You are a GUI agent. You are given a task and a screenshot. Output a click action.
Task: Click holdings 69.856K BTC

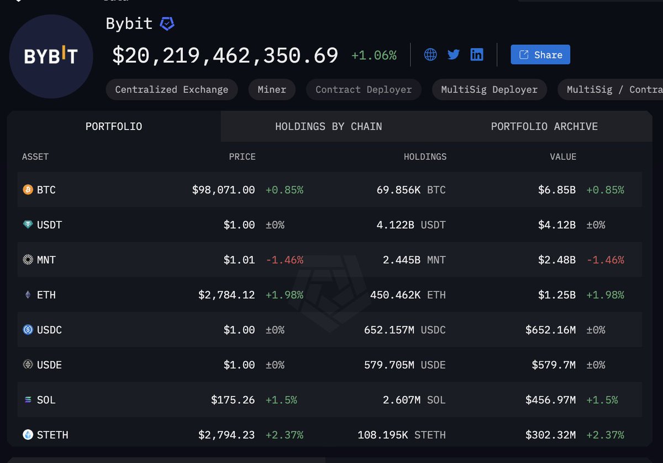tap(411, 190)
